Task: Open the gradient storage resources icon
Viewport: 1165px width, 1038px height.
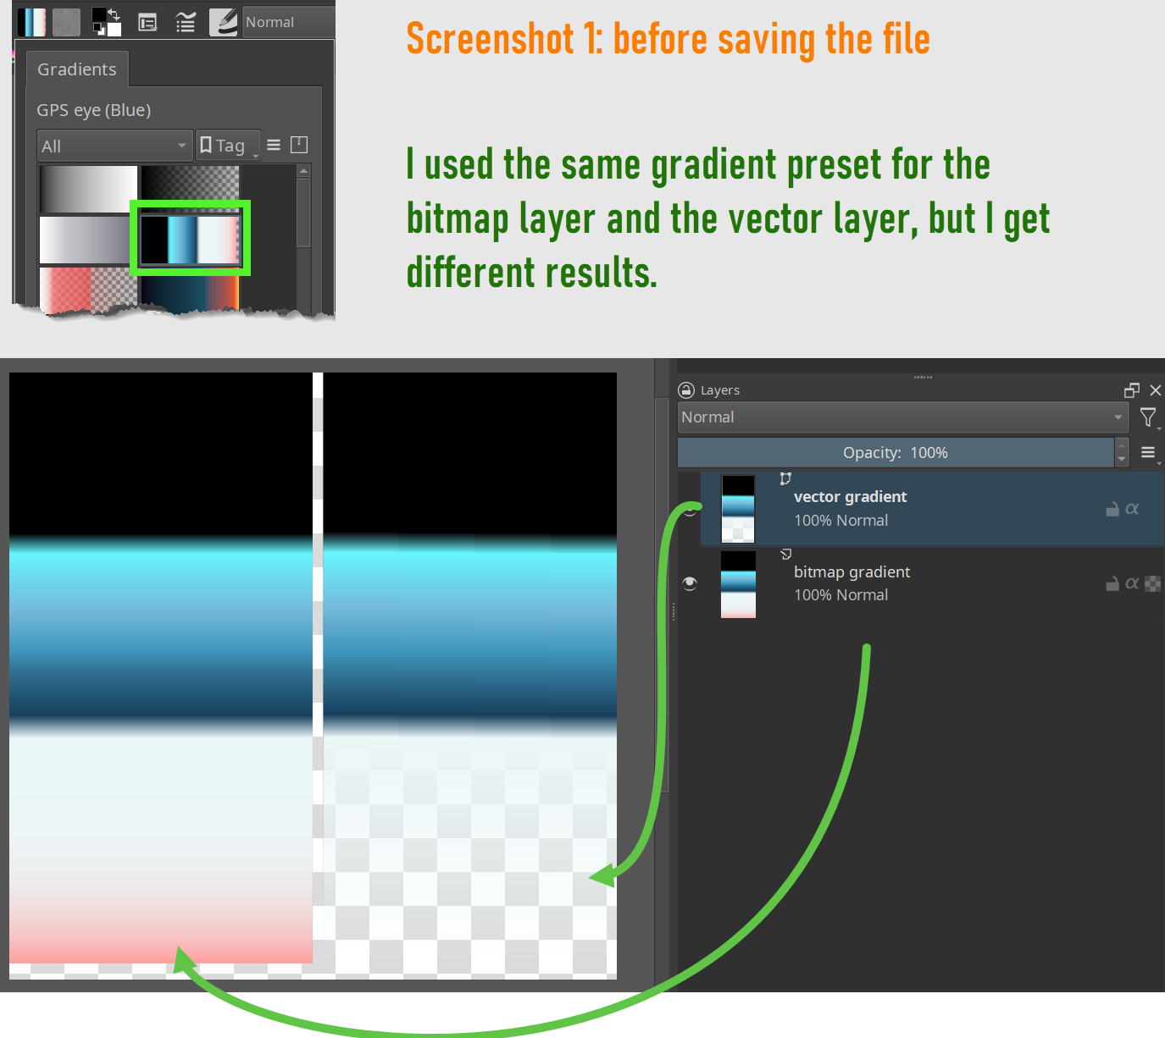Action: tap(299, 145)
